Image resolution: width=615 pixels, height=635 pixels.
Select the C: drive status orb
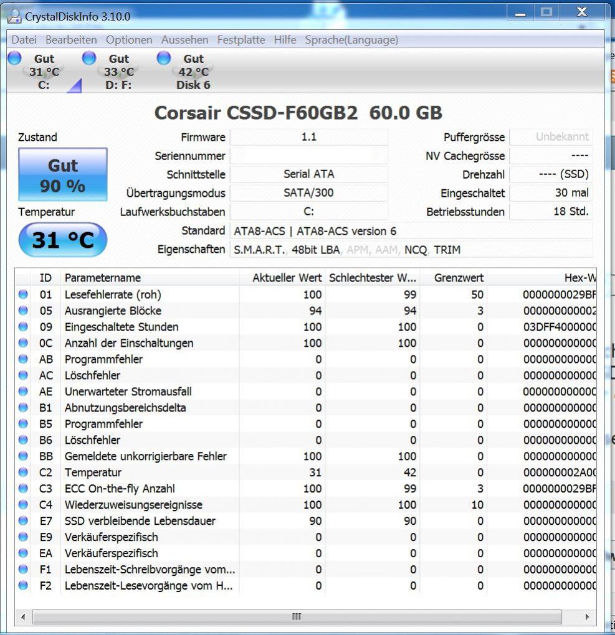tap(14, 58)
